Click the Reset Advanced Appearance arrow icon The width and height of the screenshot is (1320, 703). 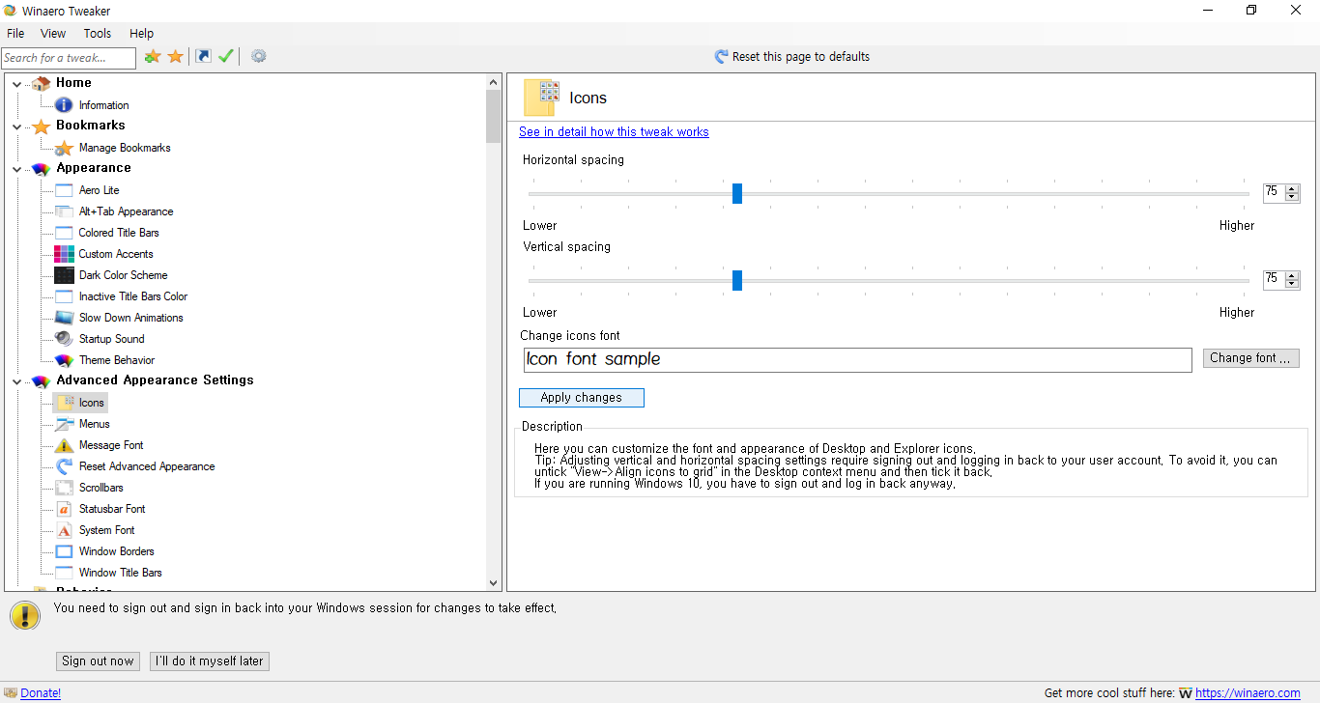64,466
